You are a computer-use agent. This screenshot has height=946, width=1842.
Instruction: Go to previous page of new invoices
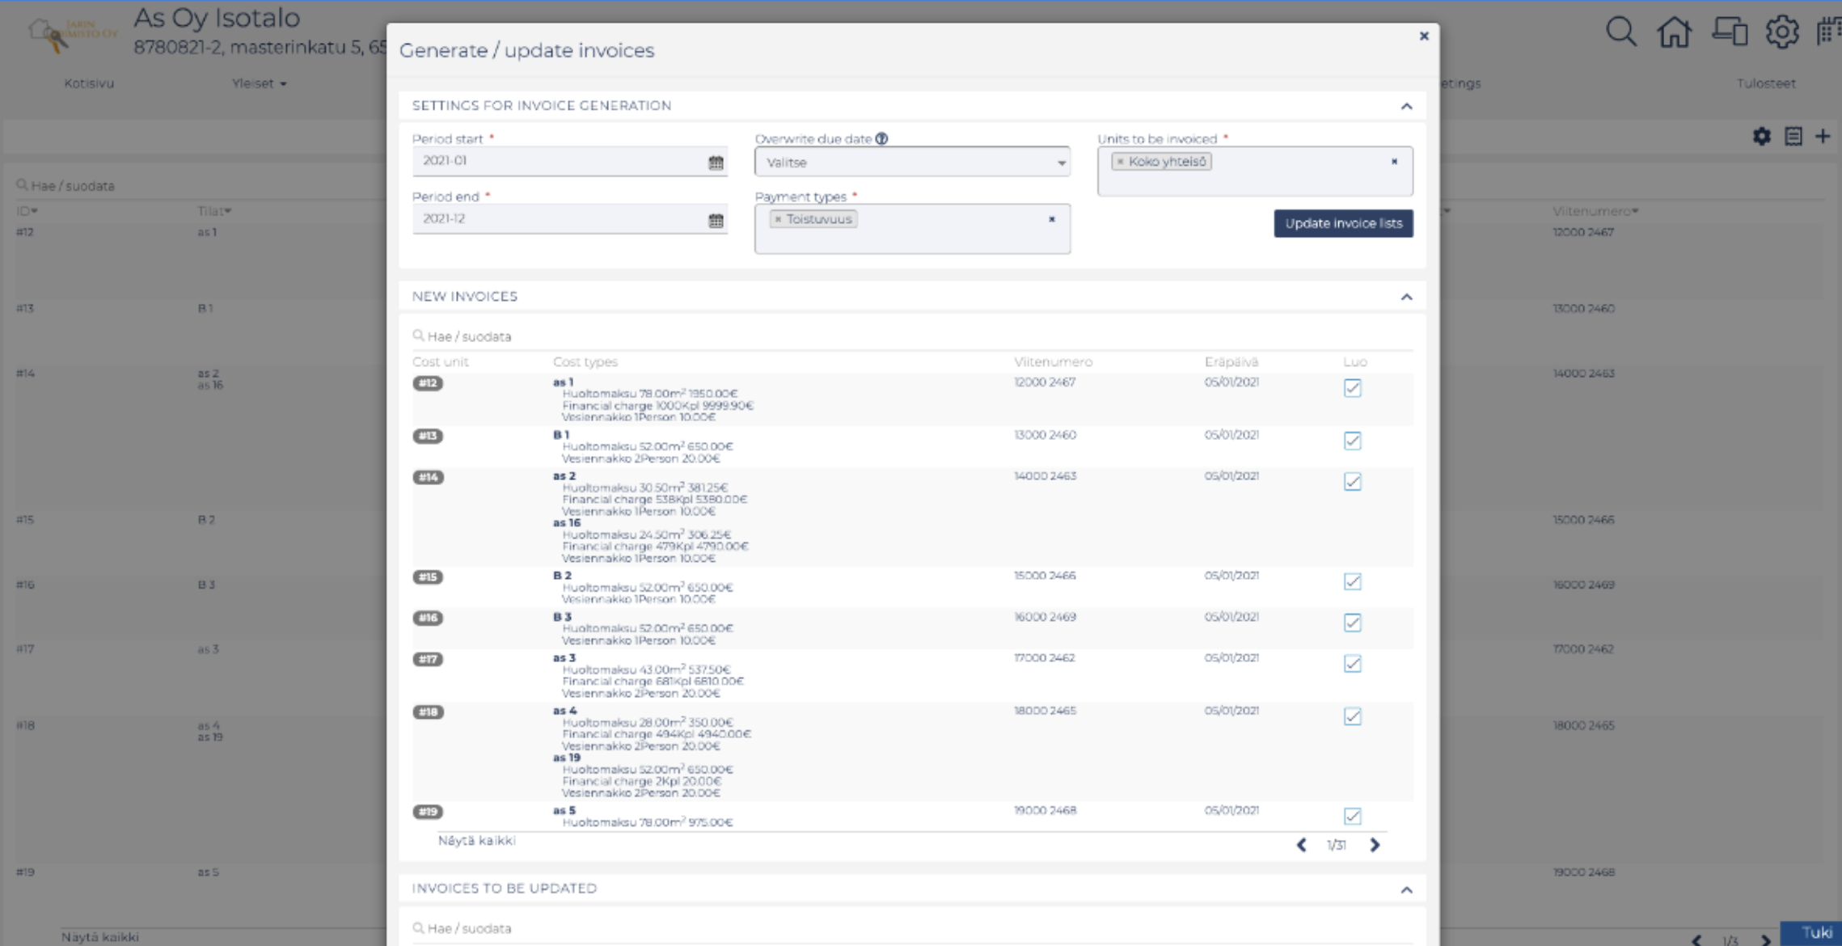pos(1301,845)
